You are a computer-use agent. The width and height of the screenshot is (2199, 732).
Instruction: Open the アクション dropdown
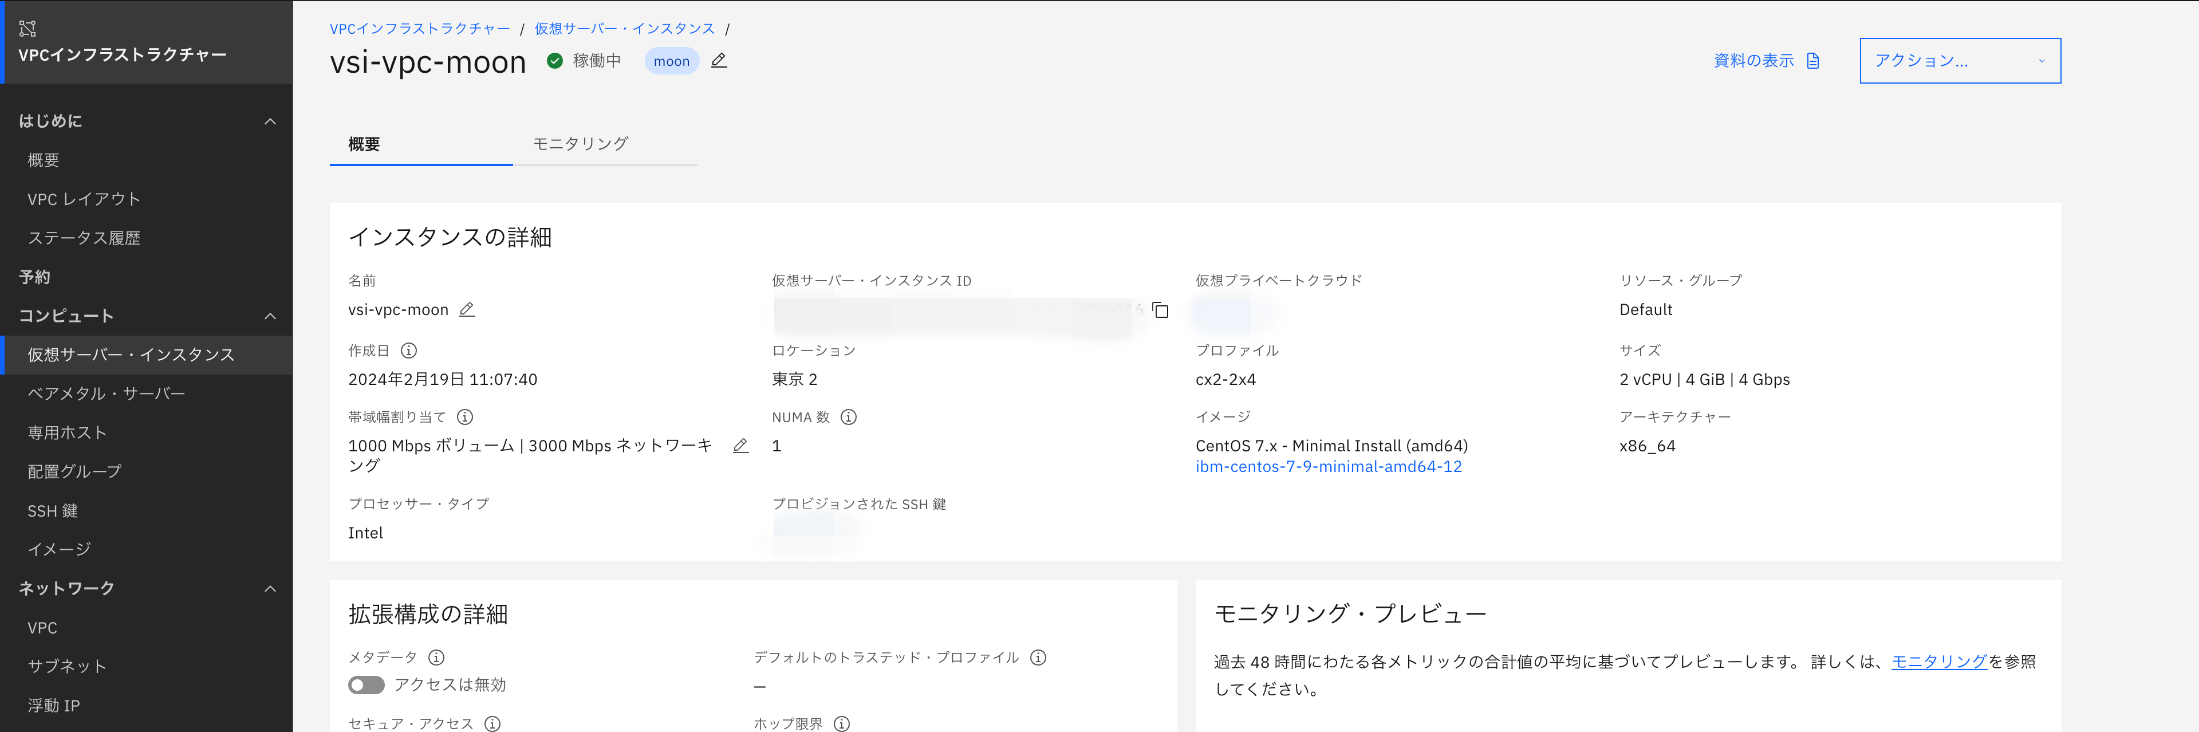(1960, 60)
